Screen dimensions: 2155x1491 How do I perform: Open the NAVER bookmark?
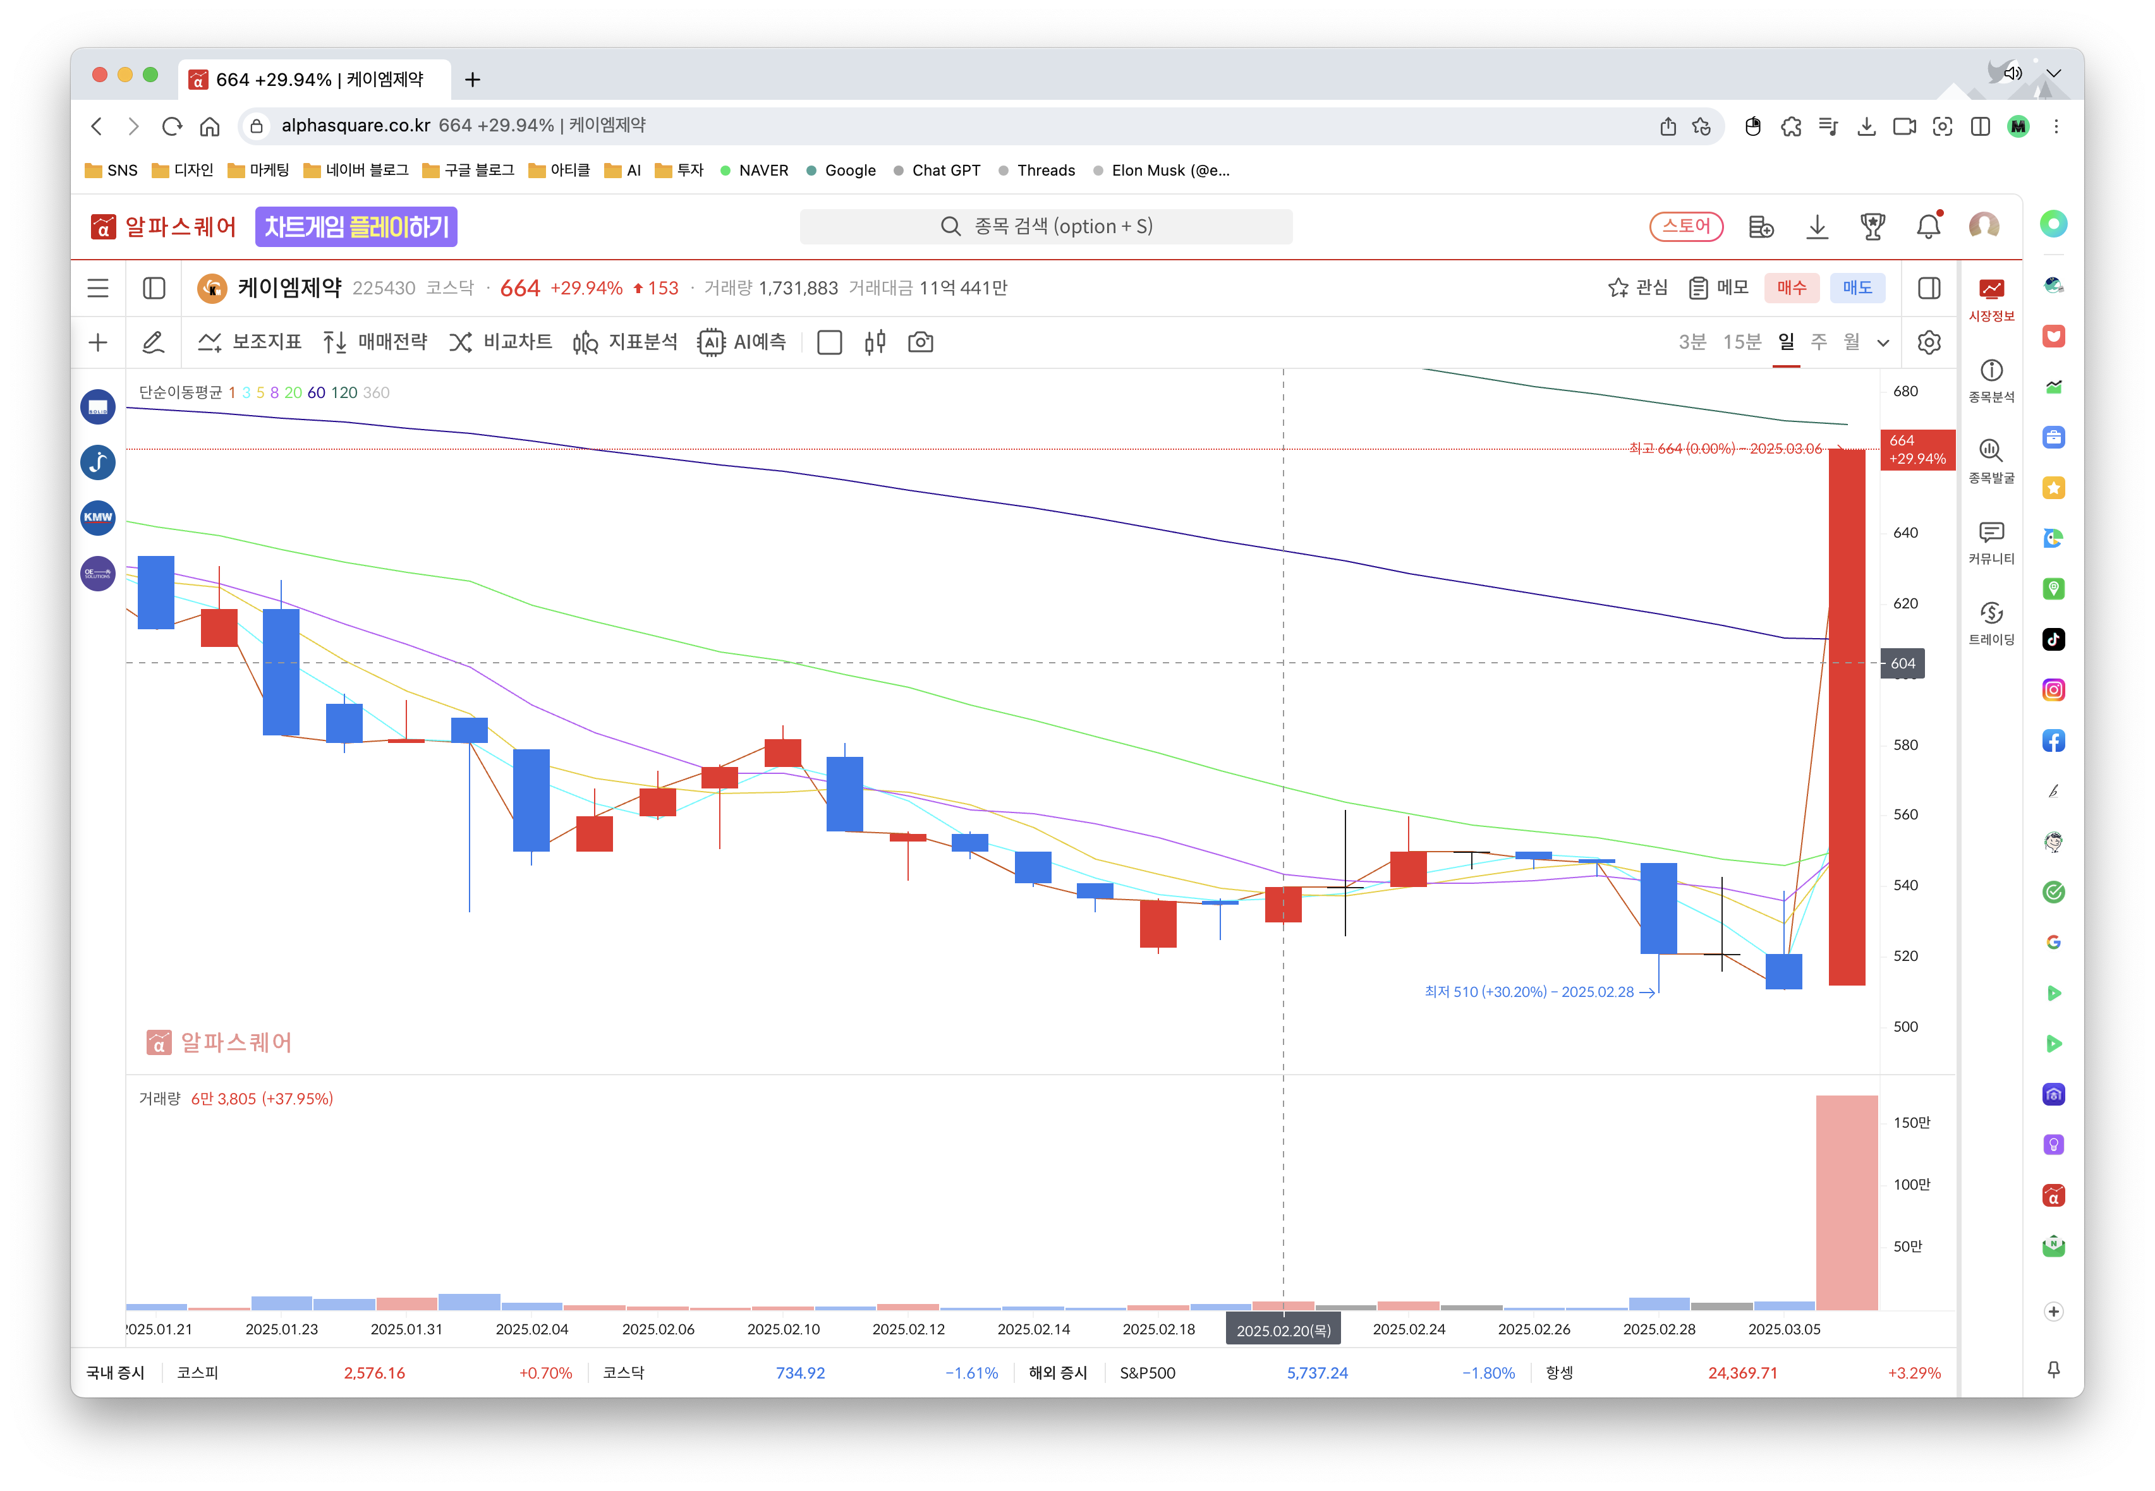point(755,170)
